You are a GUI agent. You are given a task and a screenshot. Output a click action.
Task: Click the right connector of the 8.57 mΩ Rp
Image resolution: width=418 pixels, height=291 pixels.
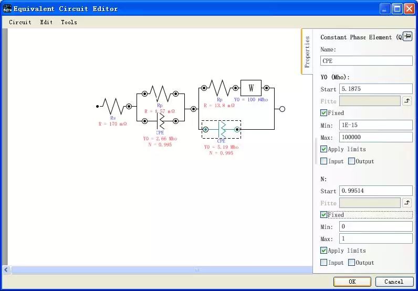pos(176,93)
